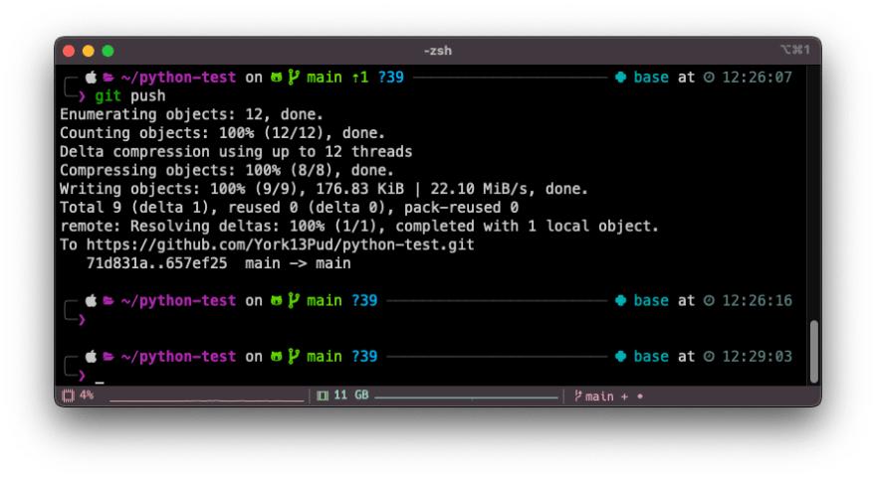Click the clock icon beside 12:29:03

point(709,357)
